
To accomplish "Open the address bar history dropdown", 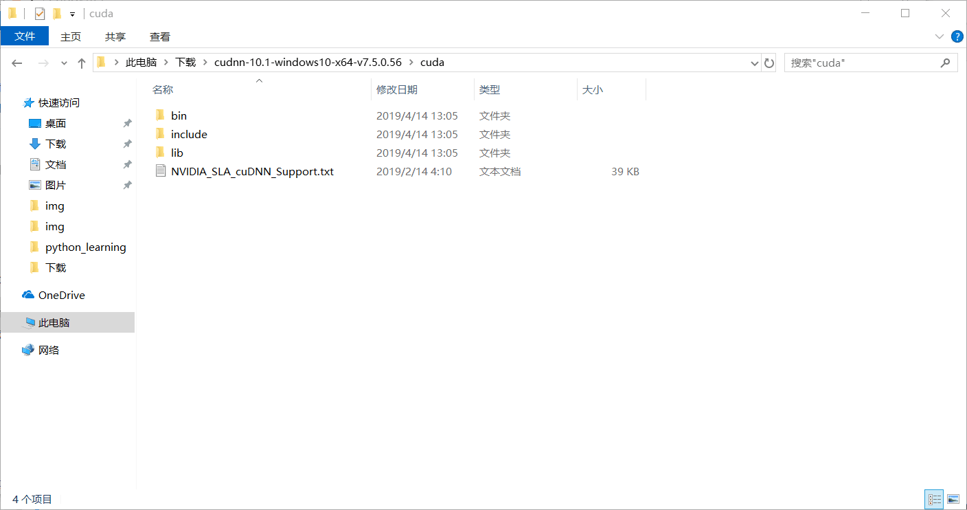I will click(x=754, y=63).
